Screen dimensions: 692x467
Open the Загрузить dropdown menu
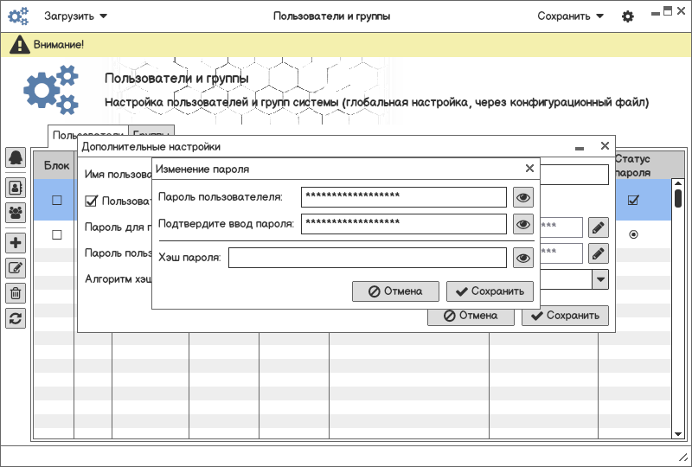pyautogui.click(x=75, y=16)
